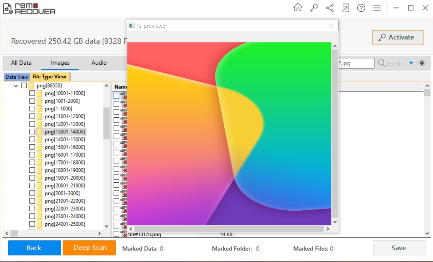Click the folder tree scroll down arrow
The height and width of the screenshot is (262, 433).
(106, 226)
